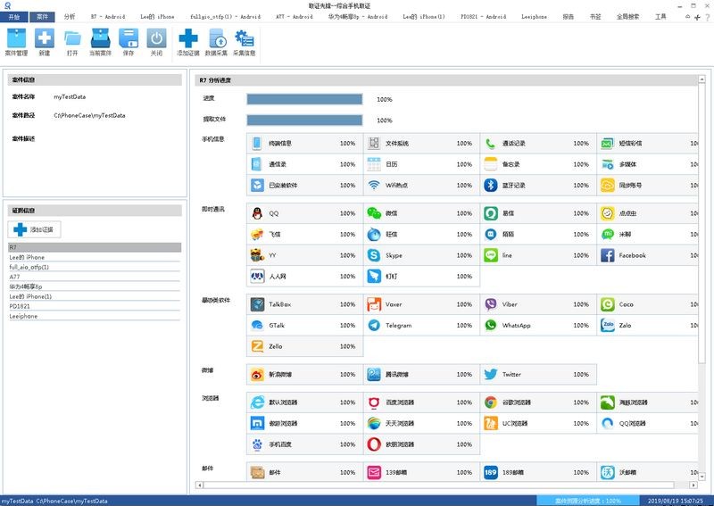Click the horizontal scrollbar left arrow
714x506 pixels.
tap(199, 485)
